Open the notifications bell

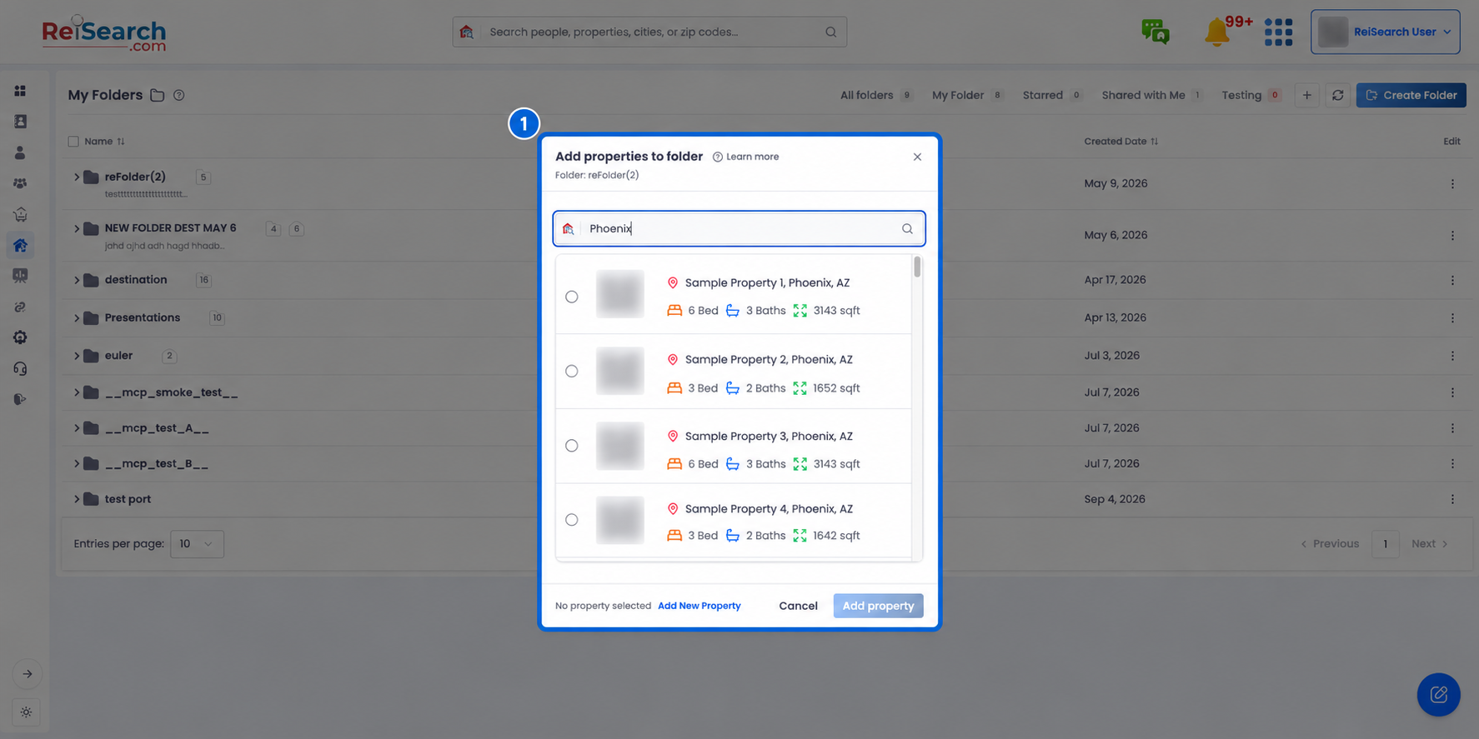pos(1217,32)
